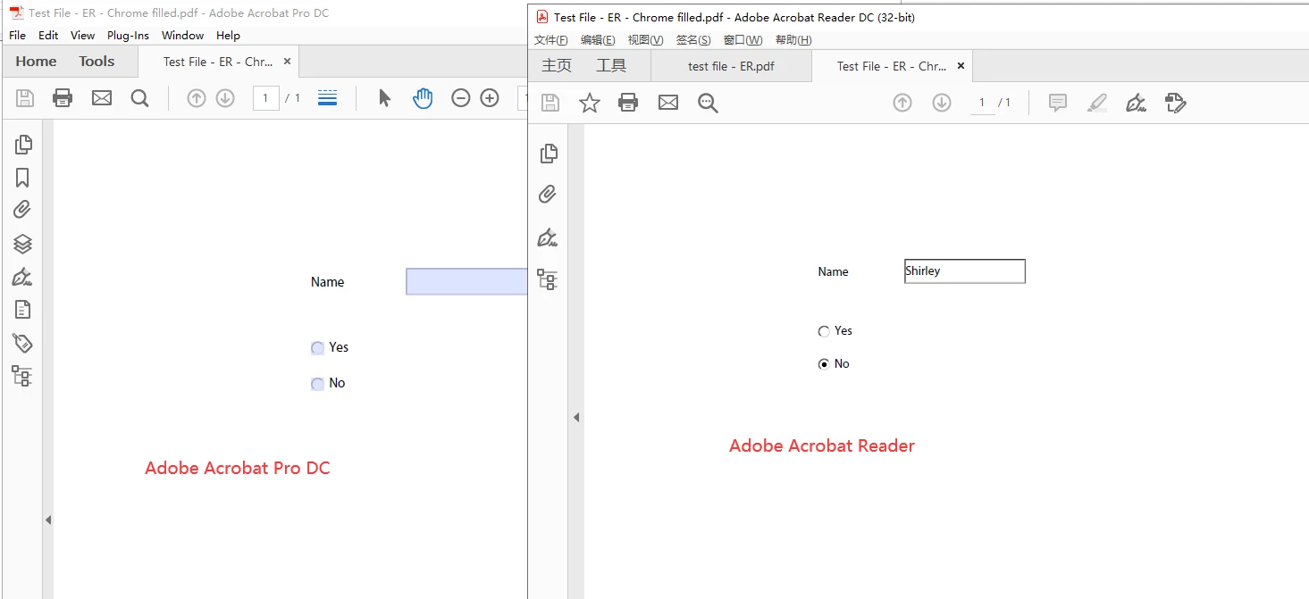Click Save icon in Acrobat Reader toolbar
The image size is (1309, 599).
pyautogui.click(x=550, y=103)
